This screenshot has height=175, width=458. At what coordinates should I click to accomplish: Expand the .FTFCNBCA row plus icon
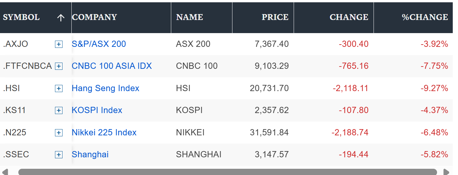[59, 66]
